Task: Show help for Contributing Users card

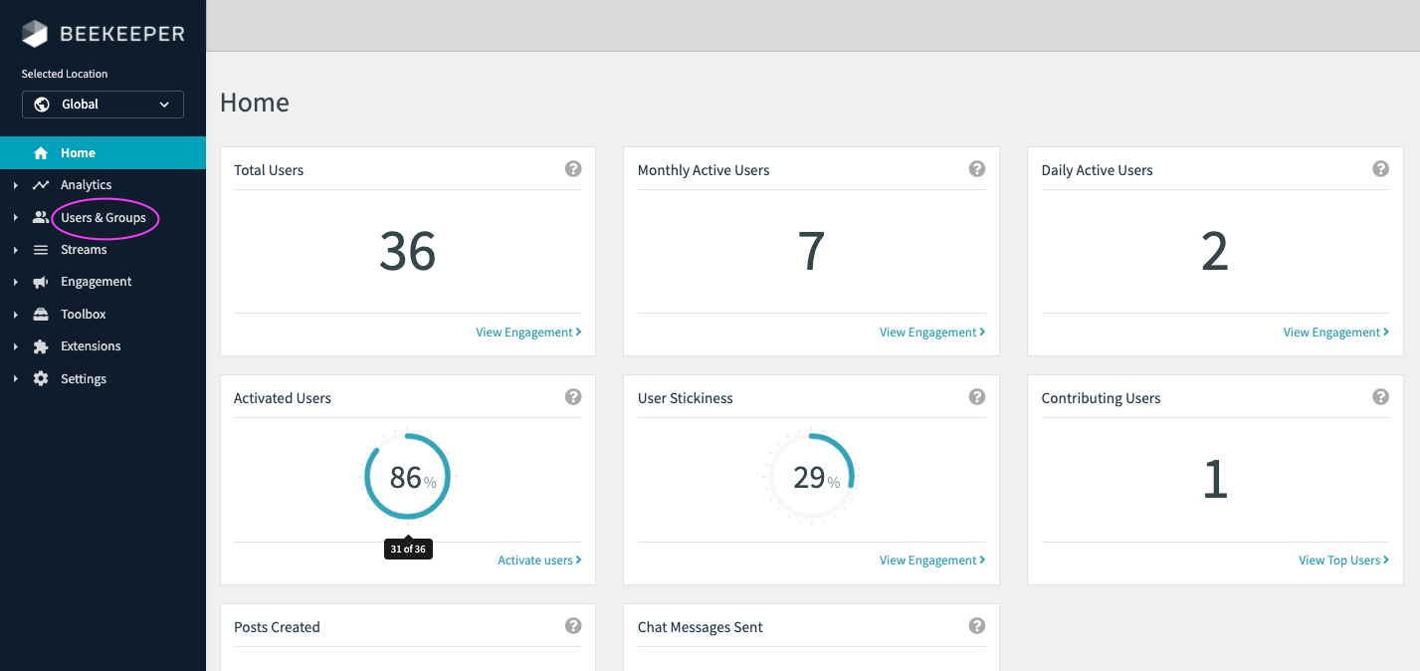Action: [1380, 397]
